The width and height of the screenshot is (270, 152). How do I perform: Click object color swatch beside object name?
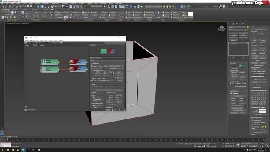coord(248,27)
